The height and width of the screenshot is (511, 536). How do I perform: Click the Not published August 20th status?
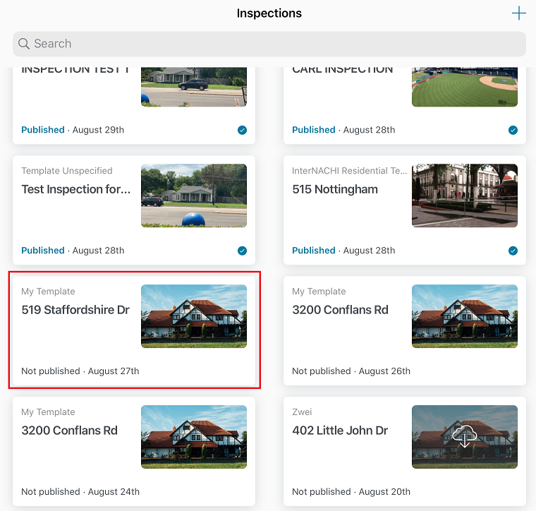(351, 491)
